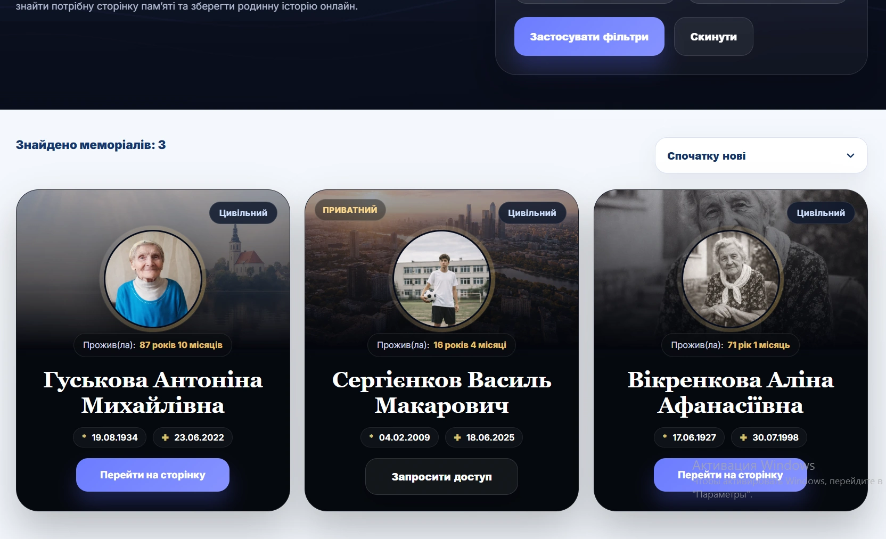Image resolution: width=886 pixels, height=539 pixels.
Task: Click the cross icon beside 30.07.1998
Action: (743, 437)
